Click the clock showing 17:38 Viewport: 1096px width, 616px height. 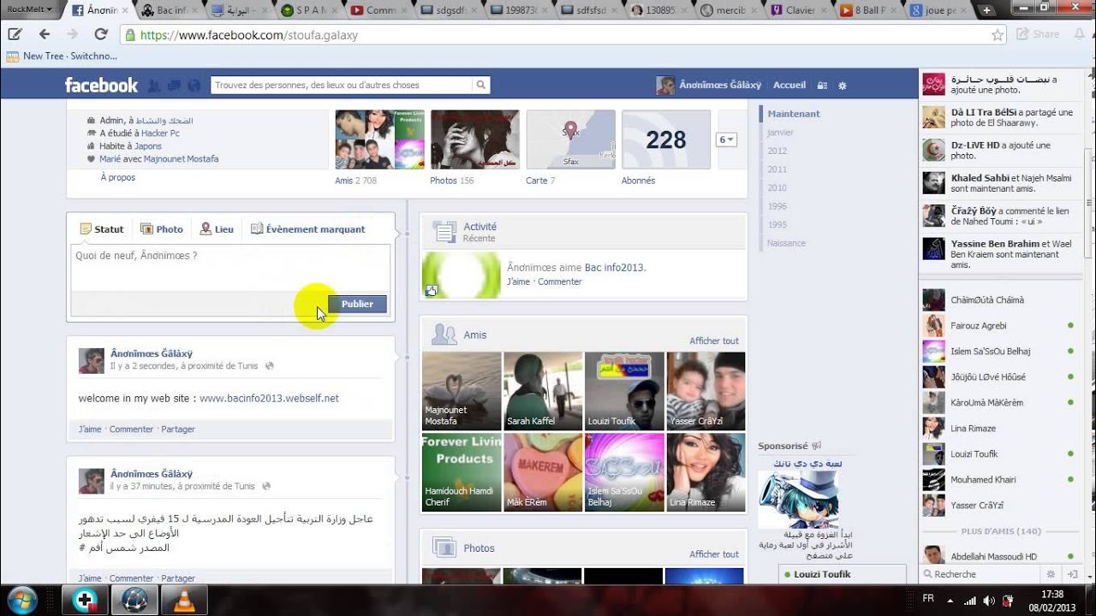[1052, 594]
